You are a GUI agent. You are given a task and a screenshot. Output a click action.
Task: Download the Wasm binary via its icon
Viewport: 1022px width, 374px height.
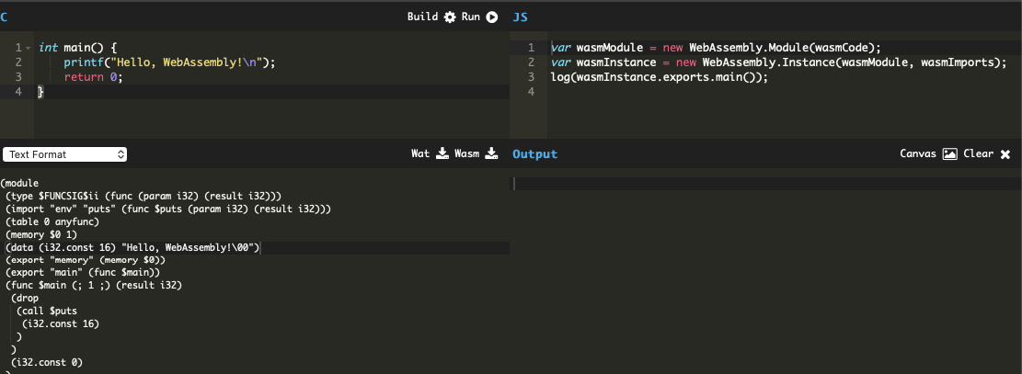pyautogui.click(x=491, y=153)
